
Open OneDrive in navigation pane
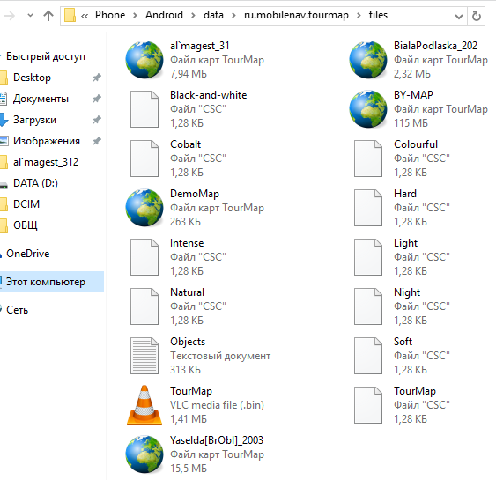click(x=28, y=254)
